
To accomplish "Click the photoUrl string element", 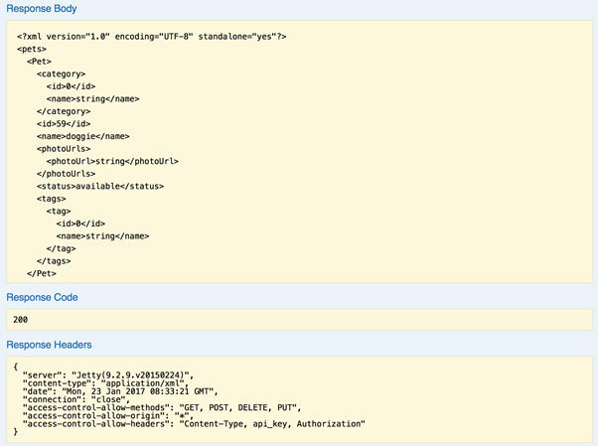I will pyautogui.click(x=112, y=161).
